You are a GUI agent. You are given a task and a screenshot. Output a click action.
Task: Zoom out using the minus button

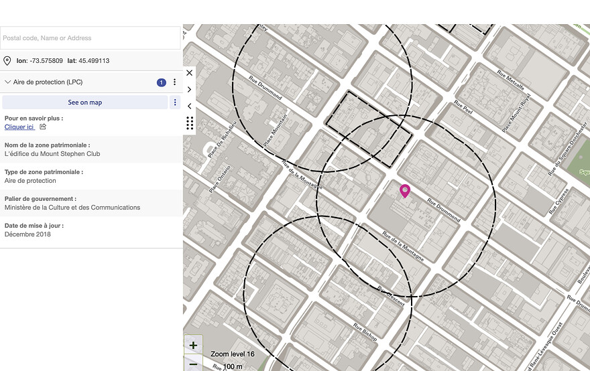pyautogui.click(x=193, y=365)
